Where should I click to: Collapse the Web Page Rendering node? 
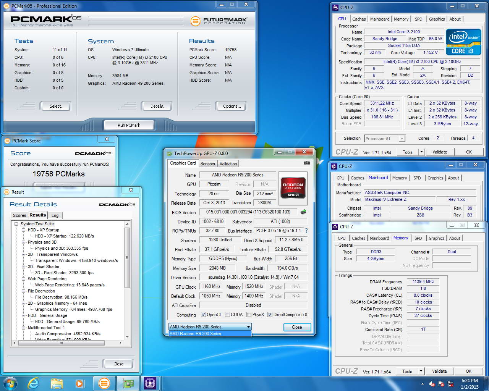coord(24,279)
